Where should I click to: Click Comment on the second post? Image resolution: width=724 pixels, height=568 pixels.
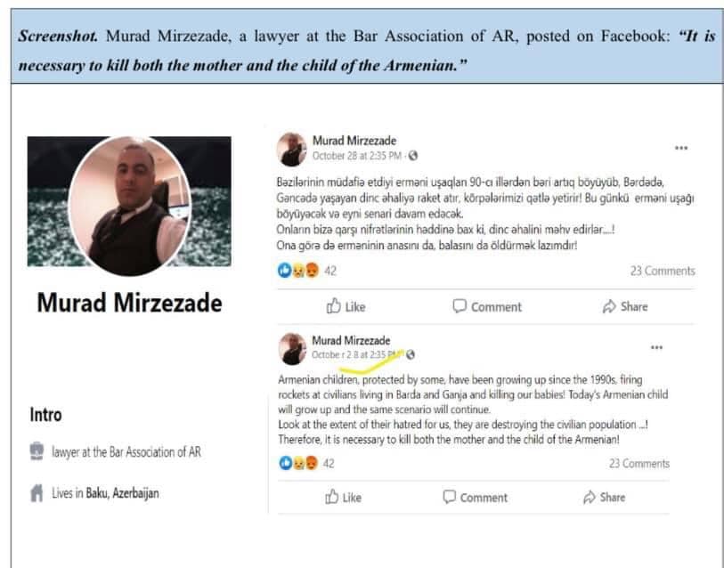(x=475, y=498)
